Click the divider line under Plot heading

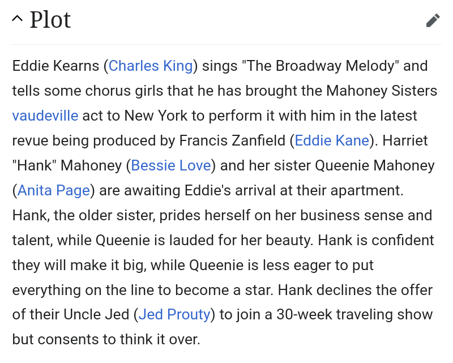point(226,44)
